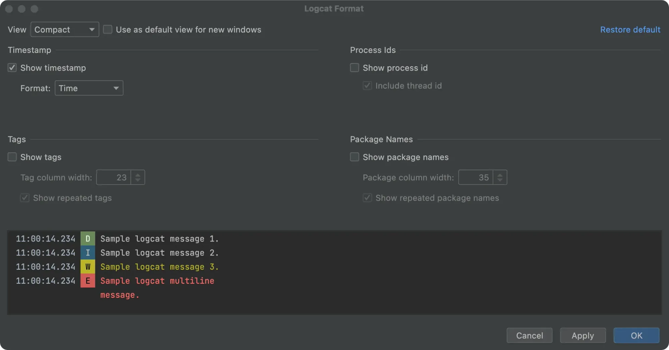Image resolution: width=669 pixels, height=350 pixels.
Task: Enable Show package names checkbox
Action: coord(355,157)
